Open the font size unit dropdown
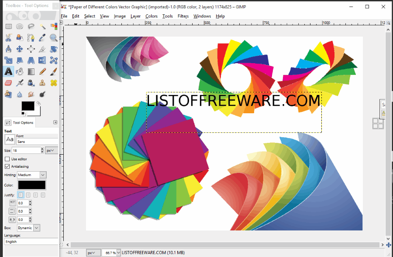 click(x=51, y=151)
